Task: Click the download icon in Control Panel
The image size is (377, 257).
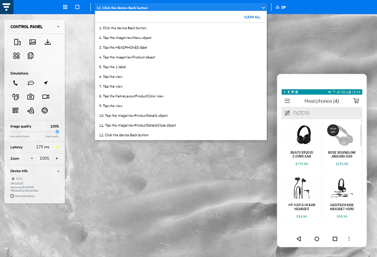Action: [47, 42]
